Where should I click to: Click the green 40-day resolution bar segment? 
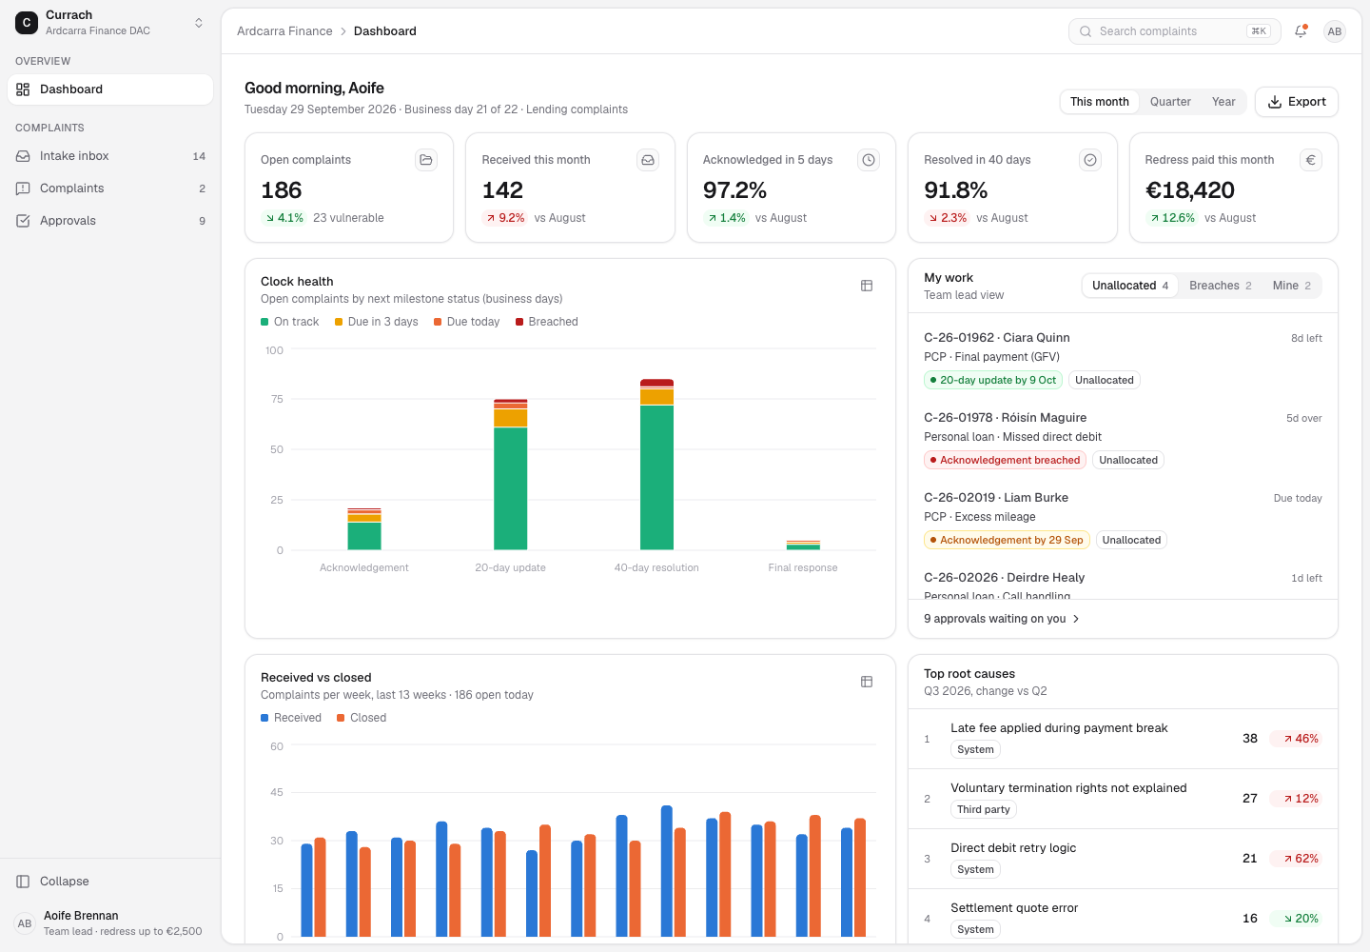pyautogui.click(x=656, y=478)
